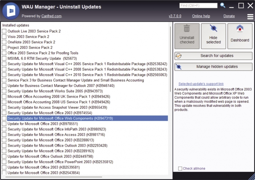Select Office Accounting 2008 UK Service Pack 1
The width and height of the screenshot is (255, 180).
59,96
